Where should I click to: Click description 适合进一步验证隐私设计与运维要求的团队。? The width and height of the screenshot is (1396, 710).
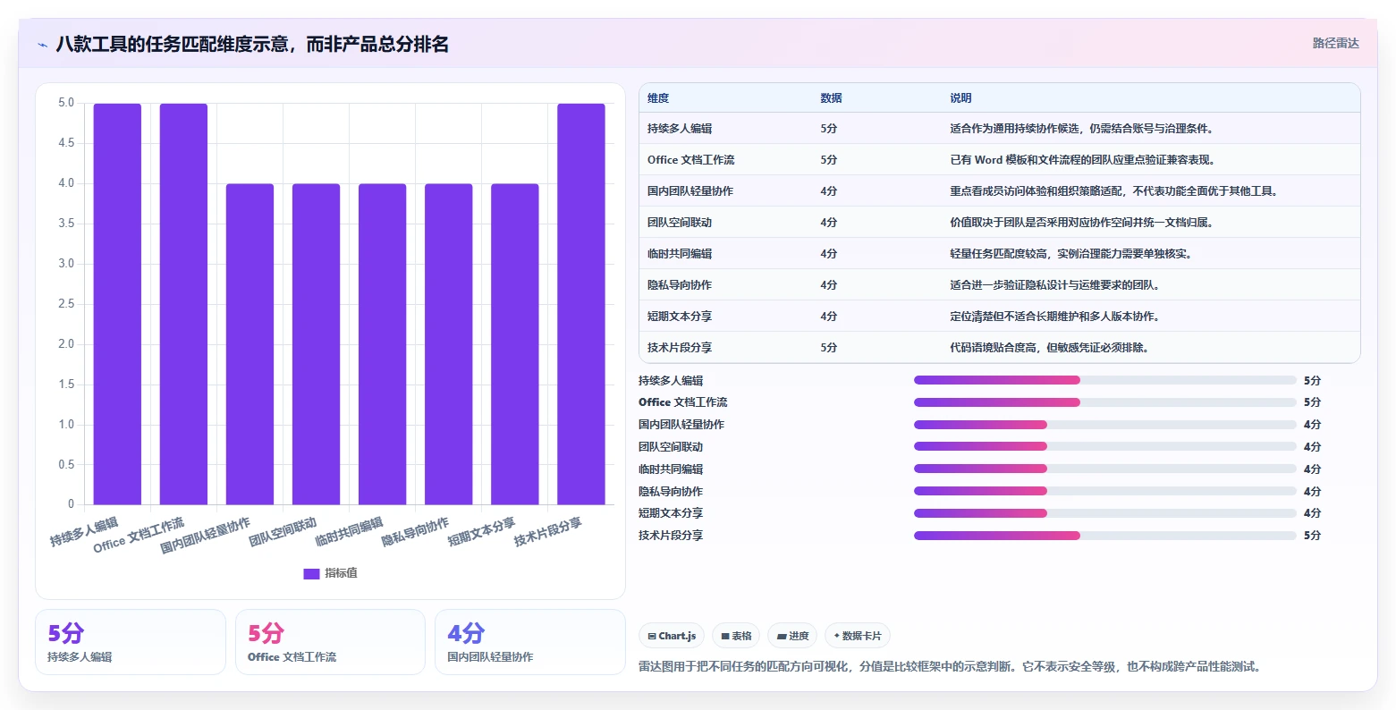[x=1054, y=285]
